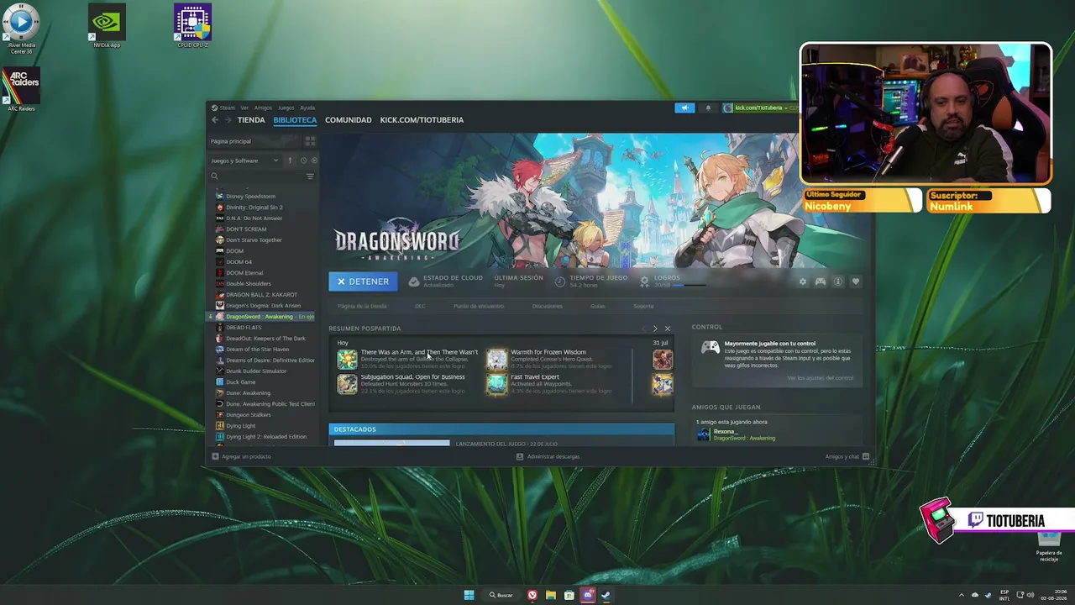Open 'Administrar descargas' at bottom
The height and width of the screenshot is (605, 1075).
pos(548,457)
